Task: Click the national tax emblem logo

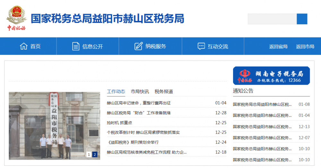Action: pyautogui.click(x=16, y=19)
